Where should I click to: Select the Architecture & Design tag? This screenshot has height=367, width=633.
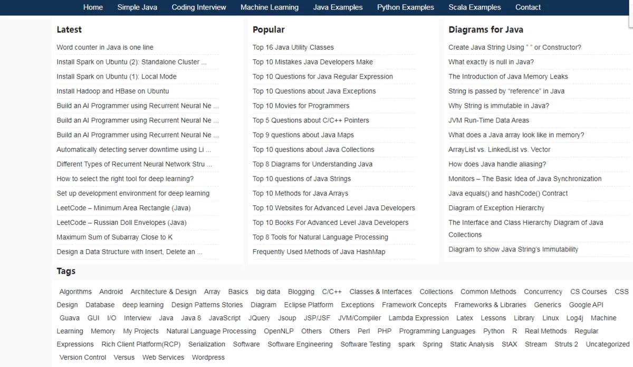(164, 291)
